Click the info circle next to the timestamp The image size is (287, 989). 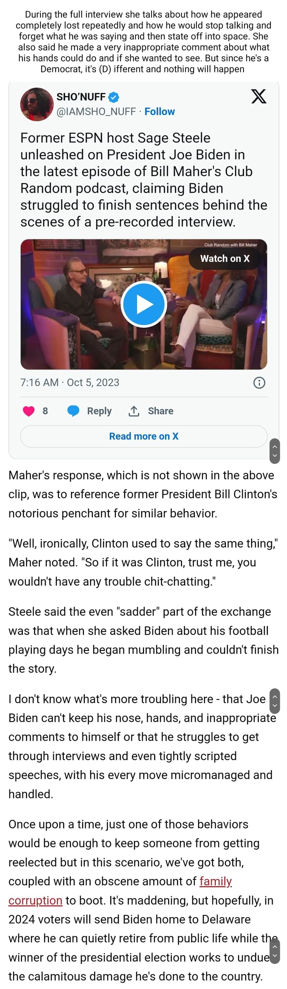(259, 383)
